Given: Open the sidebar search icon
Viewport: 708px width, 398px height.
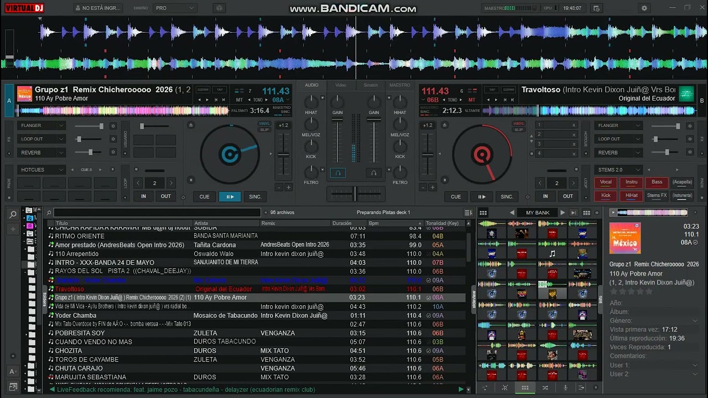Looking at the screenshot, I should click(13, 214).
